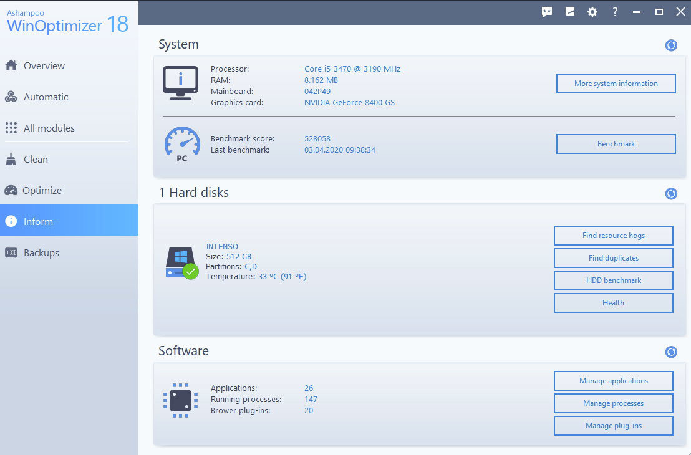Click the temperature 33 °C (91 °F)
The height and width of the screenshot is (455, 691).
282,277
